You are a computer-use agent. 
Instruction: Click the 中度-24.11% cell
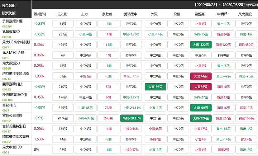click(132, 108)
